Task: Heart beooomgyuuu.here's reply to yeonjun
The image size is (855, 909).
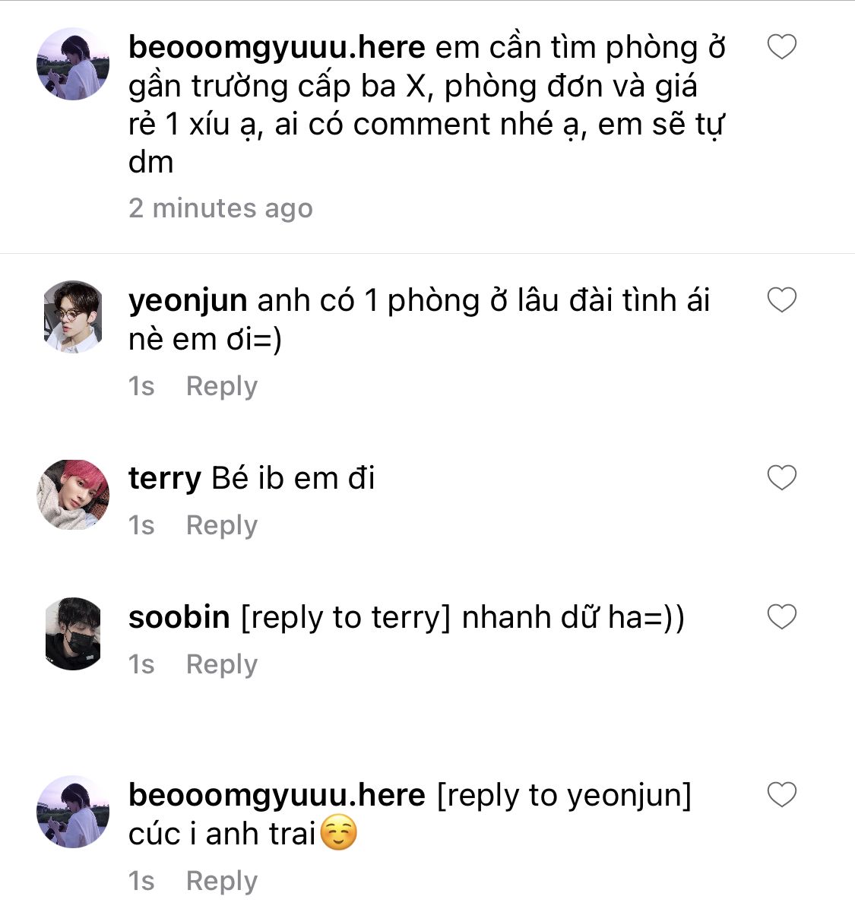Action: coord(782,794)
